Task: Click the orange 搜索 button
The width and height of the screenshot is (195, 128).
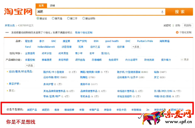Action: tap(179, 12)
